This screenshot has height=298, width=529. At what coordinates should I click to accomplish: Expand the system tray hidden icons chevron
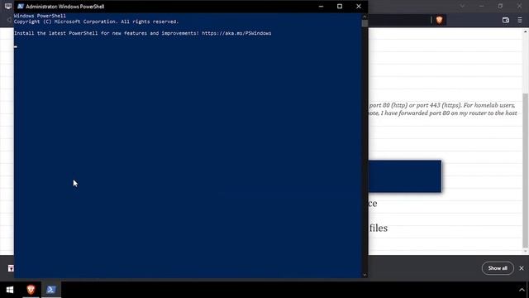pos(522,290)
